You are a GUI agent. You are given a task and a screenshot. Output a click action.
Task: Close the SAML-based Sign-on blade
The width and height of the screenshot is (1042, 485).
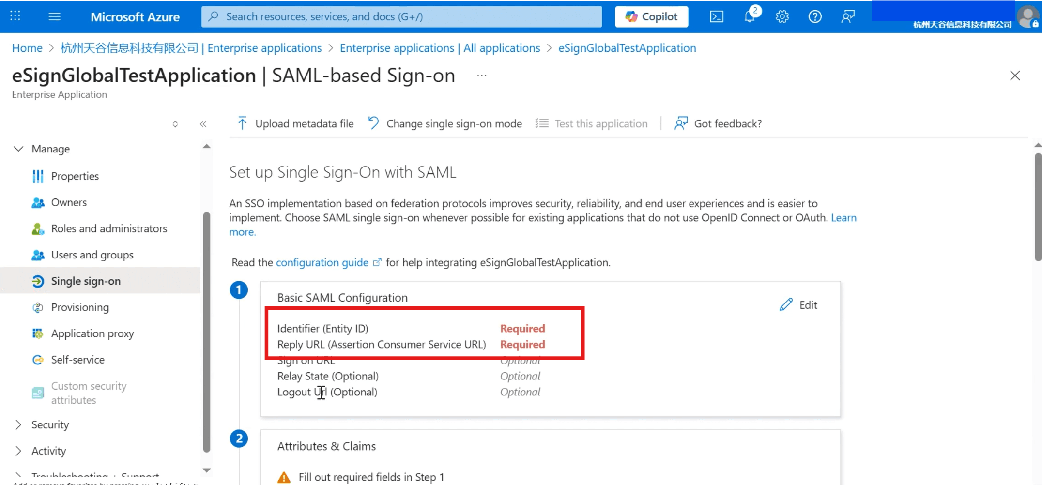click(x=1015, y=76)
